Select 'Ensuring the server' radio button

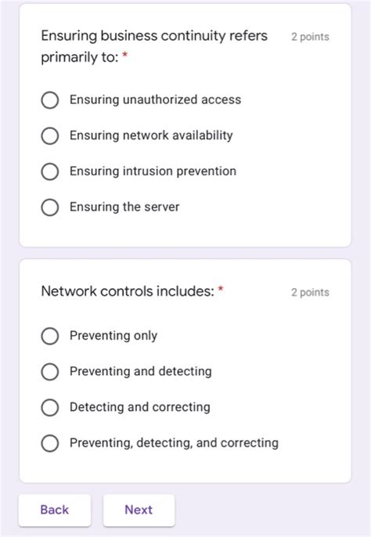50,207
